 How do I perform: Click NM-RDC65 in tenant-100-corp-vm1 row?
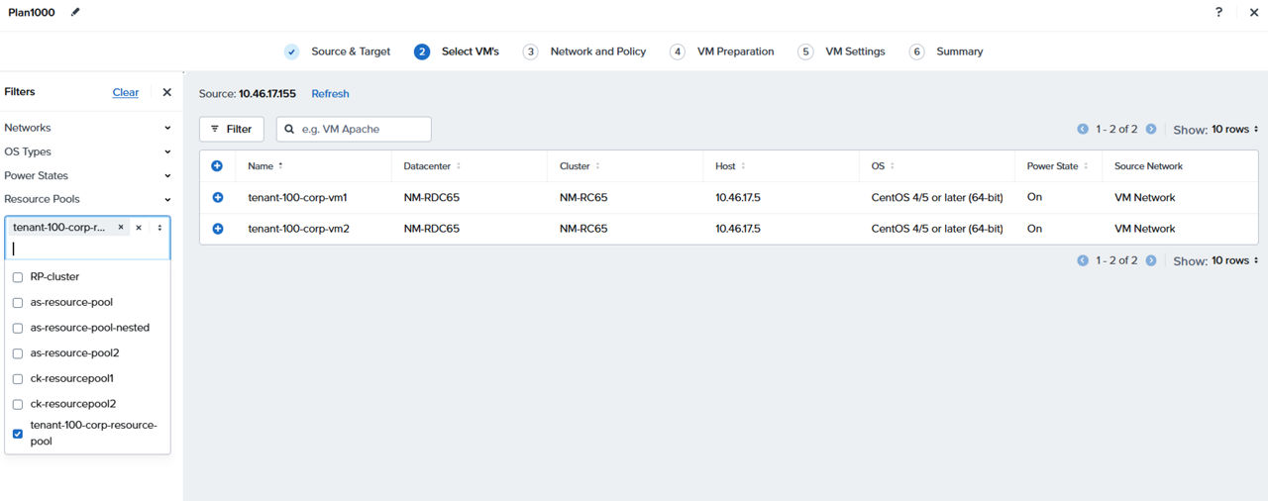(x=431, y=198)
